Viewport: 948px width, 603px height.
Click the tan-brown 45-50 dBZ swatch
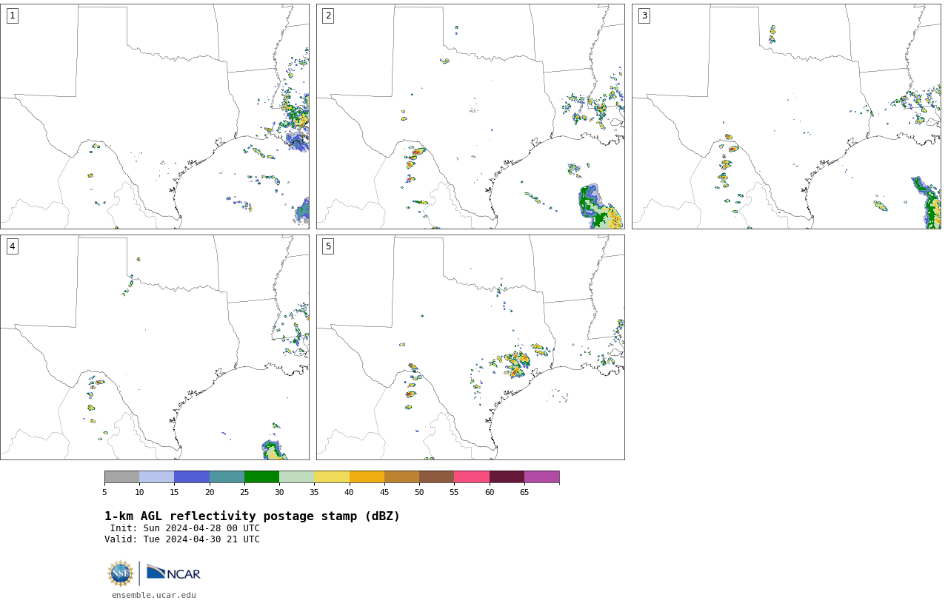pyautogui.click(x=402, y=477)
